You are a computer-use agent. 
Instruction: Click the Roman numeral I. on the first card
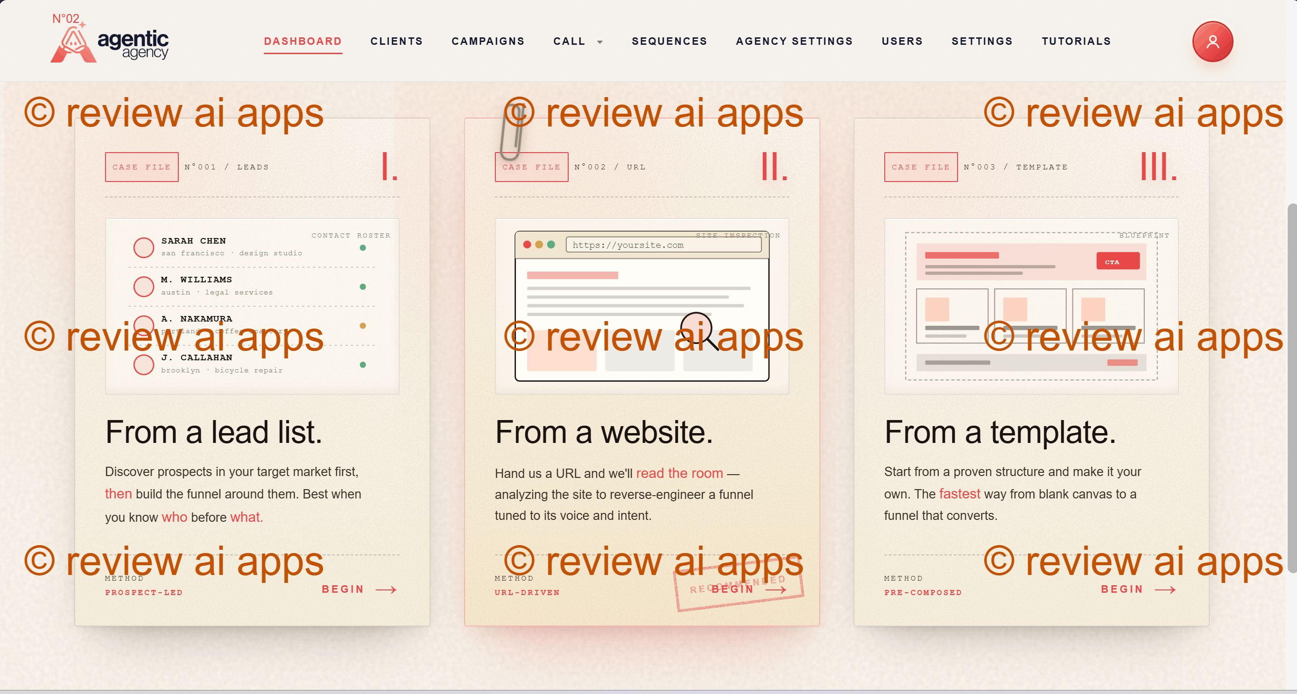pyautogui.click(x=390, y=167)
